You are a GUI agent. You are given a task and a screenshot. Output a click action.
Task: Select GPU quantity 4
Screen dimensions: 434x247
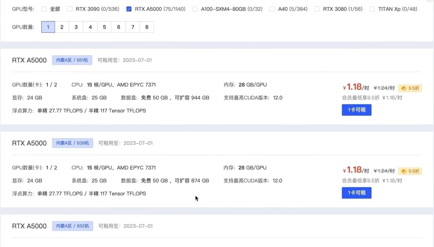point(90,27)
